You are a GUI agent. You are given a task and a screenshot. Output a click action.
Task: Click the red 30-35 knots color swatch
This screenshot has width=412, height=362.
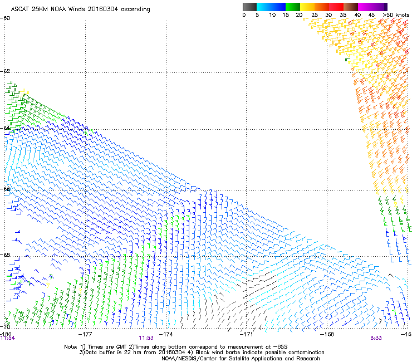point(336,7)
